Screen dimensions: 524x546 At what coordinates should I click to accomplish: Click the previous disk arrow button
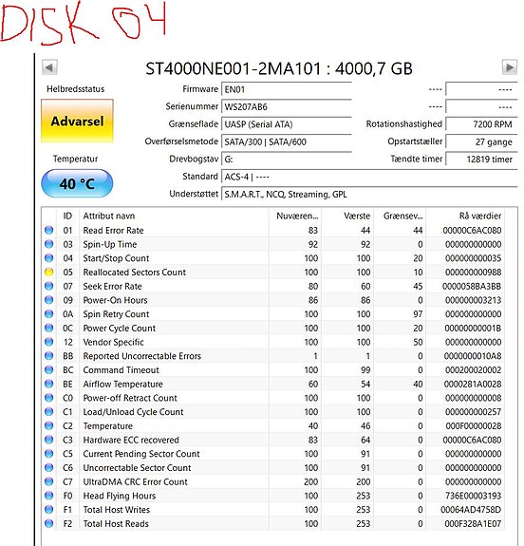(x=49, y=67)
